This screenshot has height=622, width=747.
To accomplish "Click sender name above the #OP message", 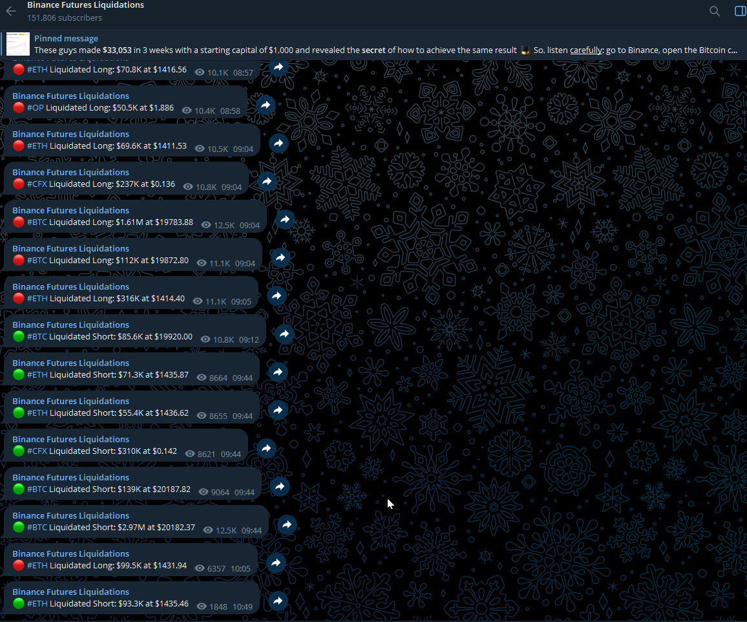I will pos(70,96).
